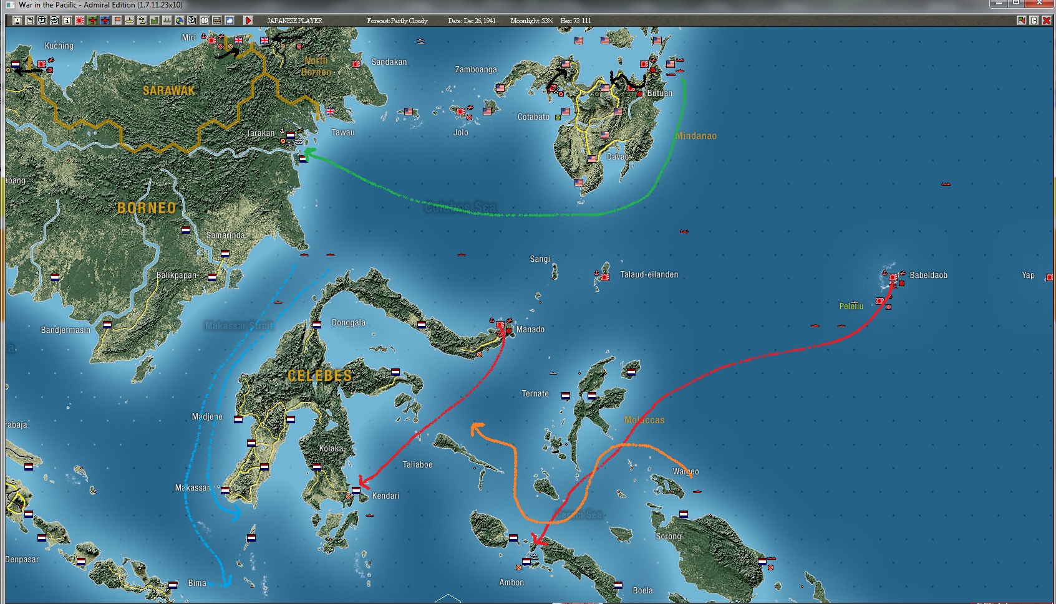The height and width of the screenshot is (604, 1056).
Task: Click the green factory toolbar icon
Action: point(155,21)
